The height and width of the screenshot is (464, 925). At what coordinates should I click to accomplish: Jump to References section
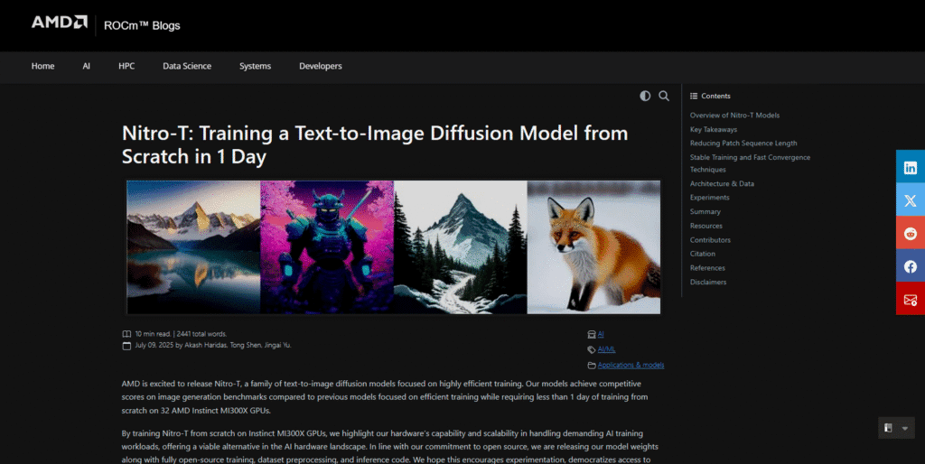coord(707,268)
